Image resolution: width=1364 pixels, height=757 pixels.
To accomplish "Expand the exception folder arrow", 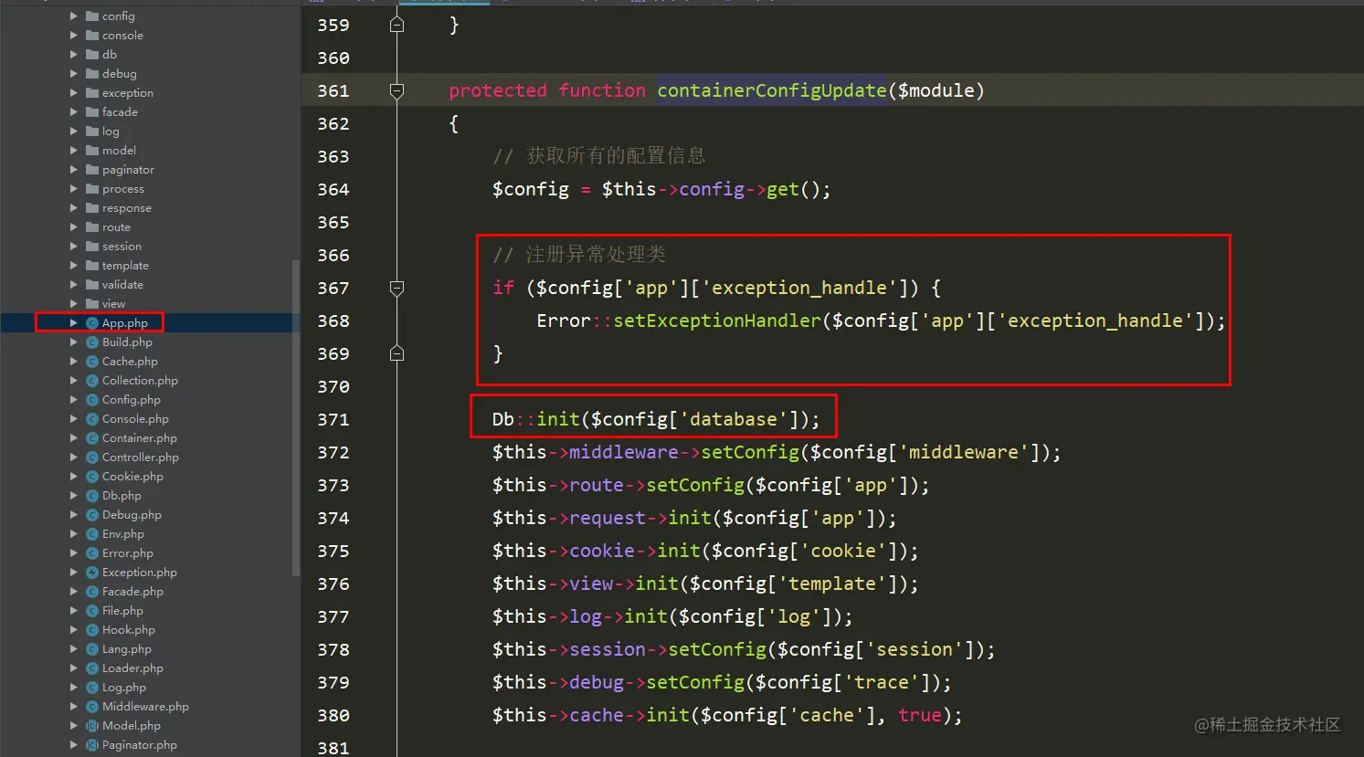I will pyautogui.click(x=74, y=93).
